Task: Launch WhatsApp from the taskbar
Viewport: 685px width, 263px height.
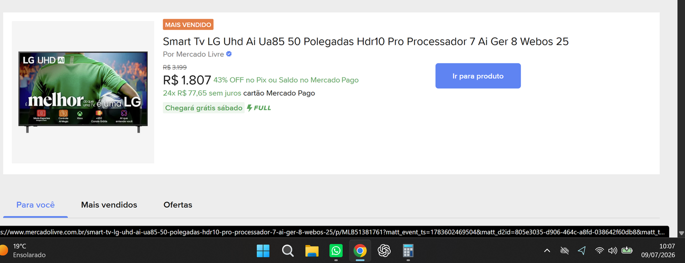Action: pyautogui.click(x=336, y=251)
